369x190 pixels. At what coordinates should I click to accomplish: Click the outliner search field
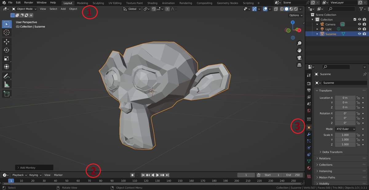pos(341,9)
